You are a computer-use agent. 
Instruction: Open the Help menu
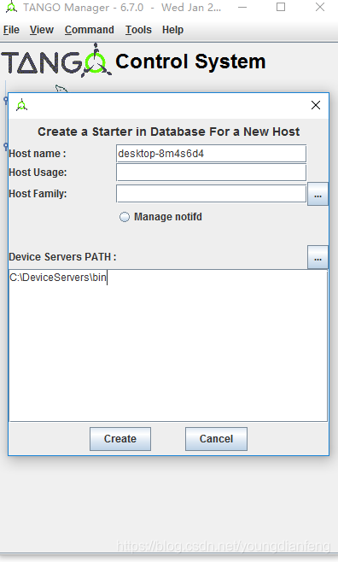click(x=172, y=30)
